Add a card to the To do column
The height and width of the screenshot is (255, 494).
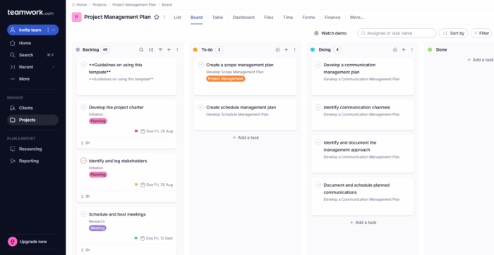[x=286, y=50]
